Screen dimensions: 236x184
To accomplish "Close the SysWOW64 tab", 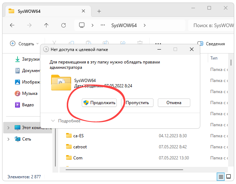I will 84,11.
